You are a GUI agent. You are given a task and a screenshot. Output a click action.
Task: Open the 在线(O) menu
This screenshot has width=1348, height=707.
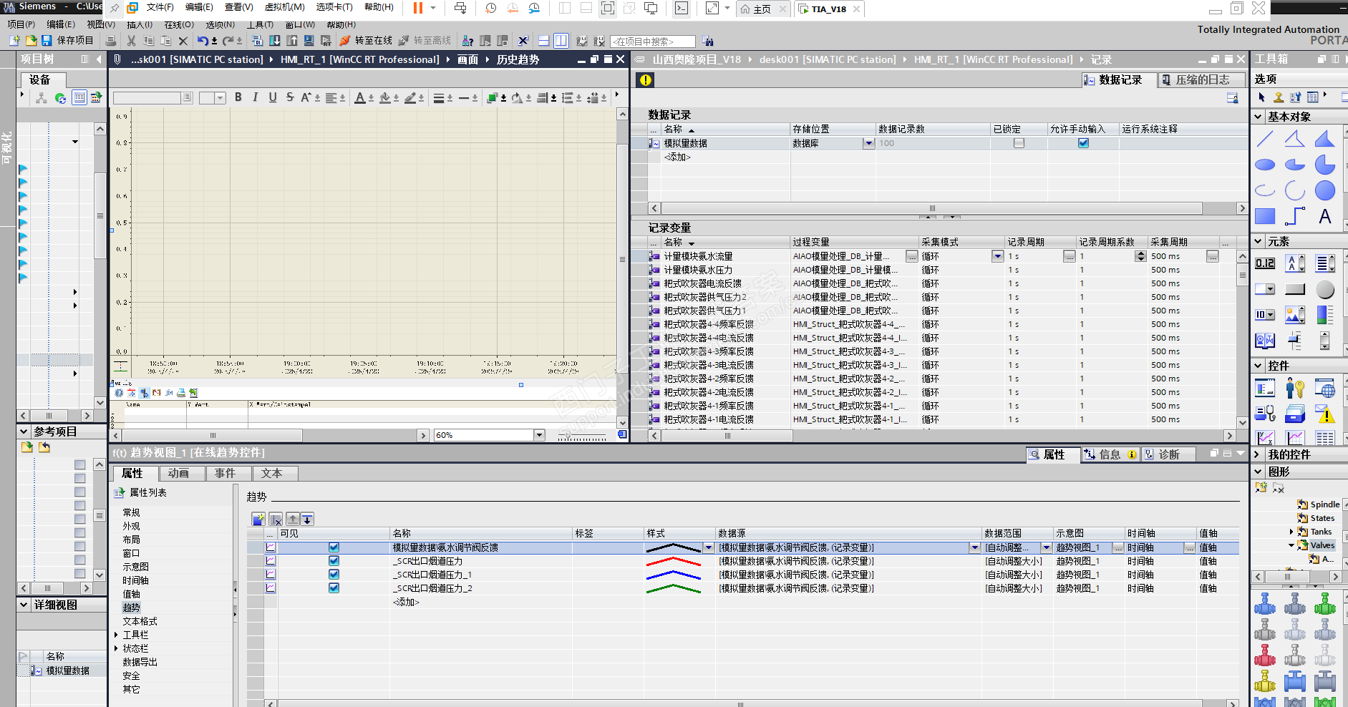pyautogui.click(x=179, y=24)
